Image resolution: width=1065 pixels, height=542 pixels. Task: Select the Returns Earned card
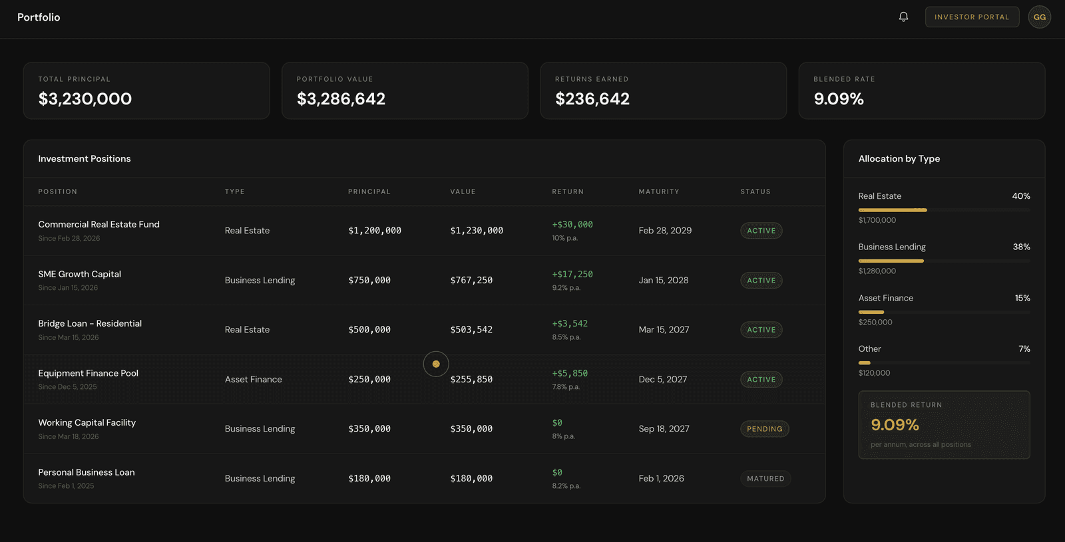click(x=663, y=91)
